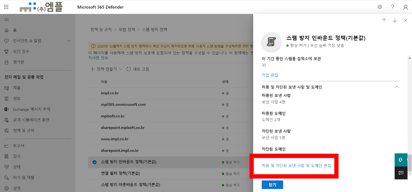Select the www.impl.co.kr row
The width and height of the screenshot is (412, 192).
coord(170,139)
